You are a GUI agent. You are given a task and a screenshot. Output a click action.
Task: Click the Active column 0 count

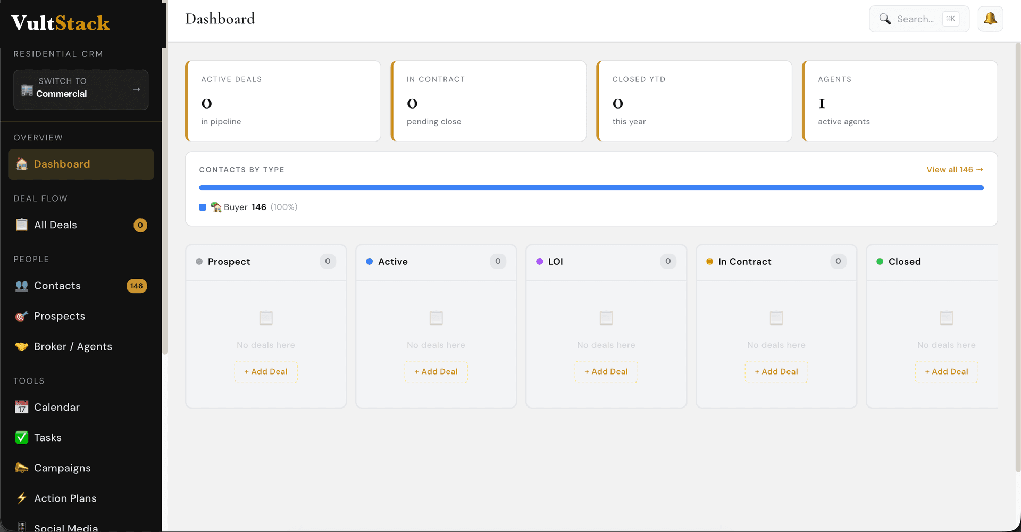[x=498, y=261]
